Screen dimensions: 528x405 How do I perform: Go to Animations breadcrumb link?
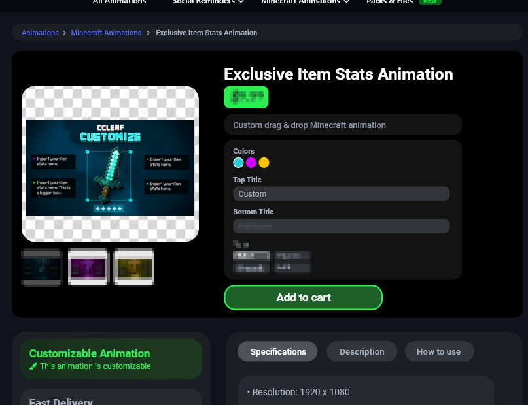pyautogui.click(x=40, y=33)
